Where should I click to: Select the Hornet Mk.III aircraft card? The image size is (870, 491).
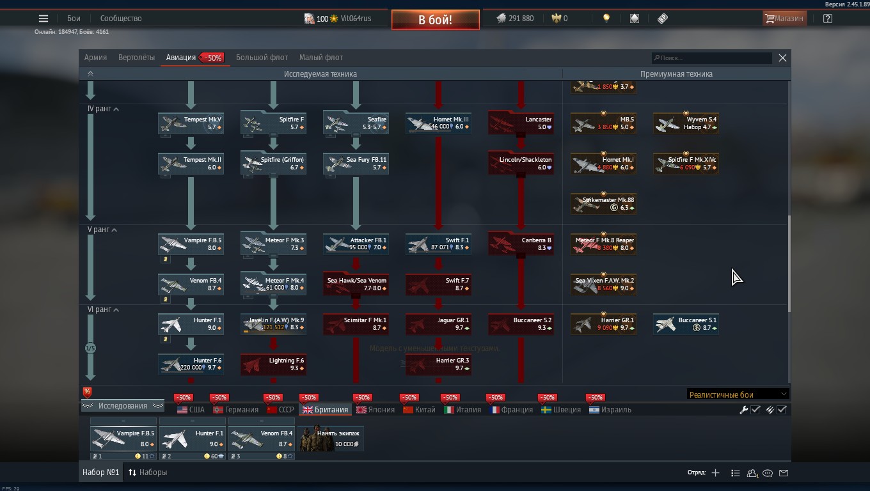pyautogui.click(x=438, y=123)
